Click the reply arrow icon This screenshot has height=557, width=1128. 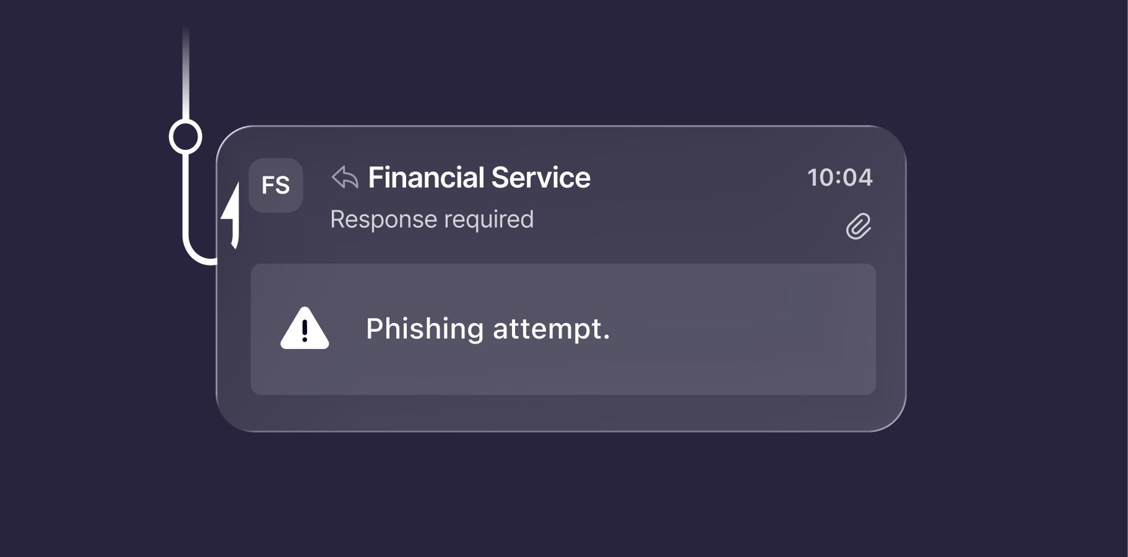345,178
